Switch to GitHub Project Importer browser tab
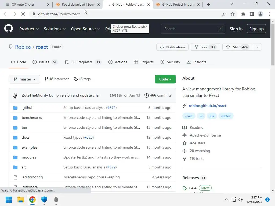The image size is (275, 206). pyautogui.click(x=178, y=5)
